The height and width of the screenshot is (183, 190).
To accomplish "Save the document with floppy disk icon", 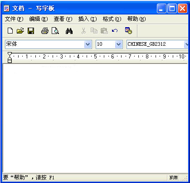I will coord(31,31).
